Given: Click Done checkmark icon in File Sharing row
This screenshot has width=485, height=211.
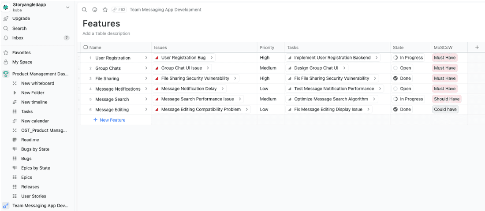Looking at the screenshot, I should [x=395, y=78].
